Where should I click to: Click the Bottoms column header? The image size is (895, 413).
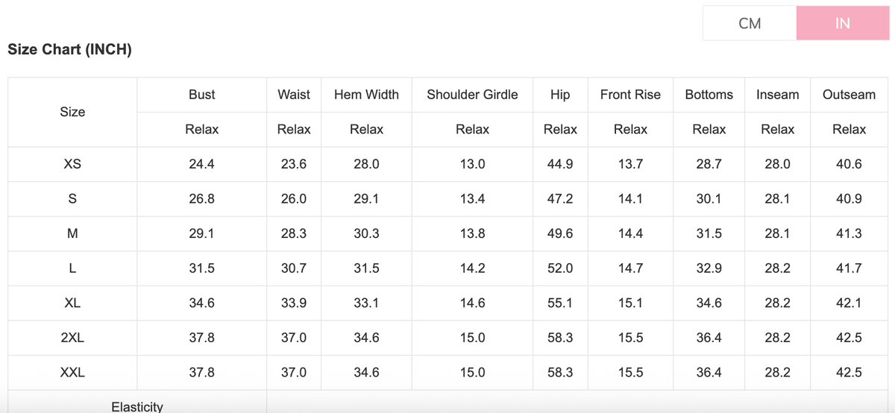coord(709,95)
